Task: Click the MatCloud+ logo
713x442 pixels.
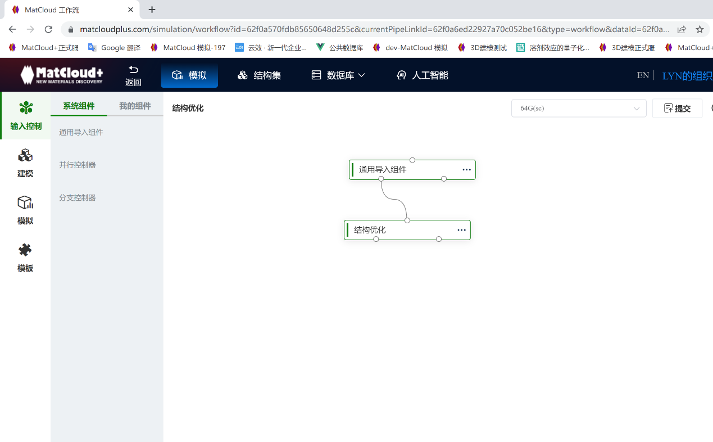Action: [x=61, y=74]
